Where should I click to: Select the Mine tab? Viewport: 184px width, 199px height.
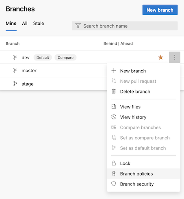[11, 24]
